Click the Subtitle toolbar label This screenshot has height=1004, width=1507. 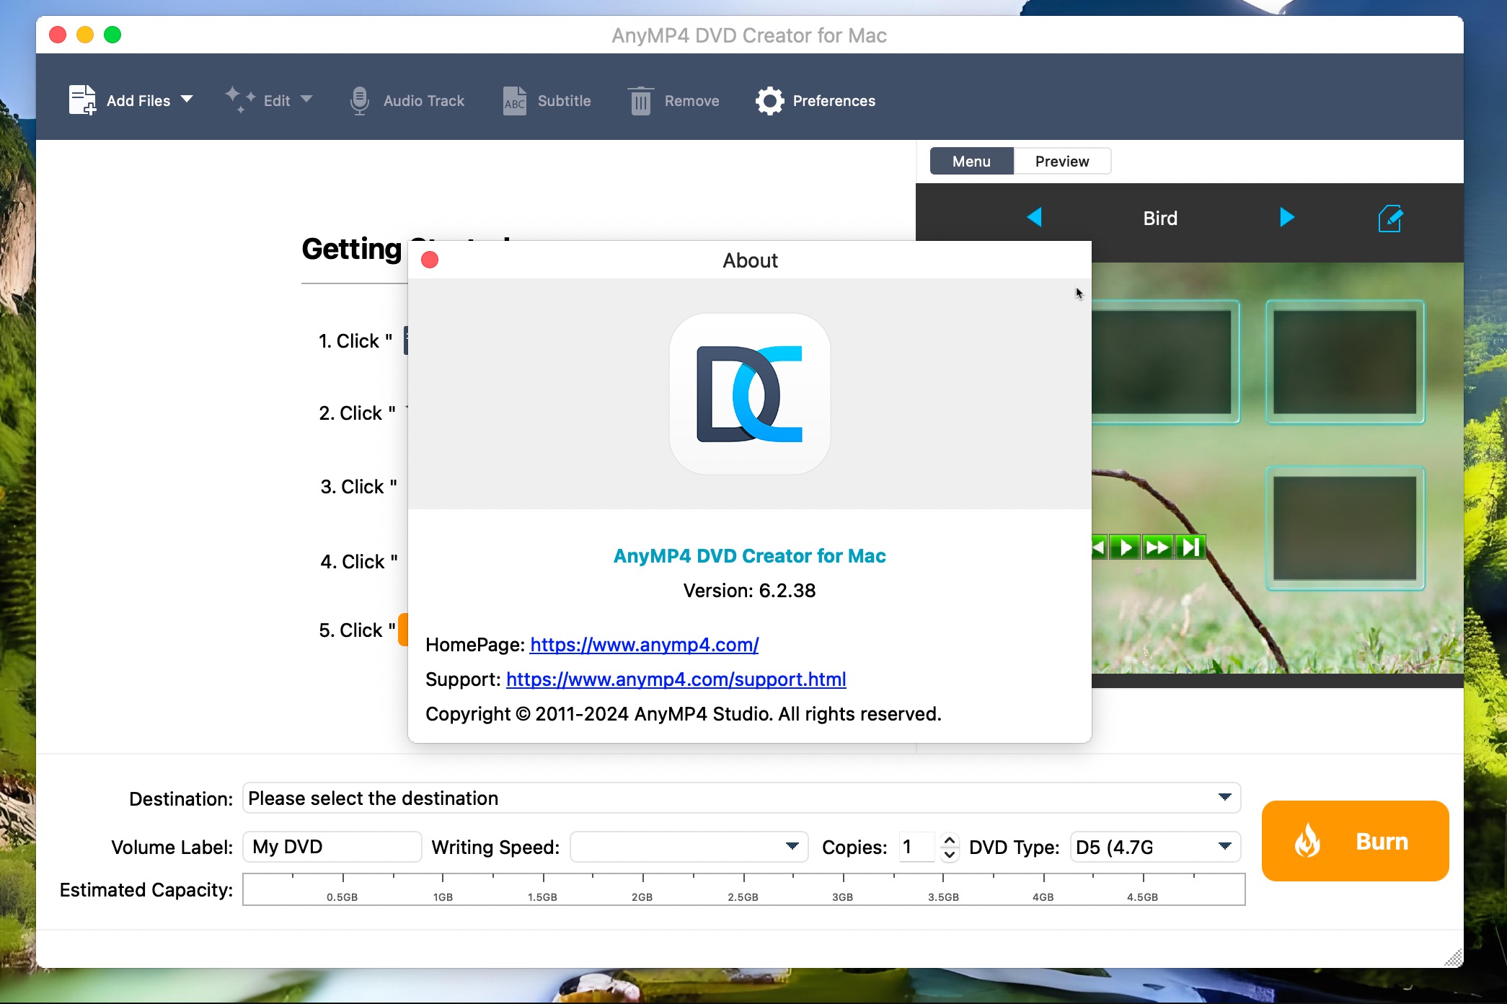[564, 101]
